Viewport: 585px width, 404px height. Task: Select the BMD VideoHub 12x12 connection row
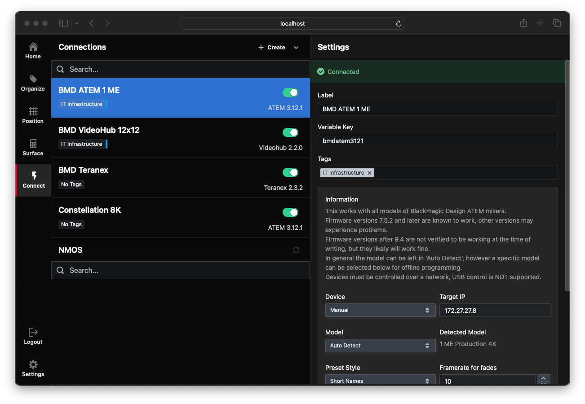point(181,138)
